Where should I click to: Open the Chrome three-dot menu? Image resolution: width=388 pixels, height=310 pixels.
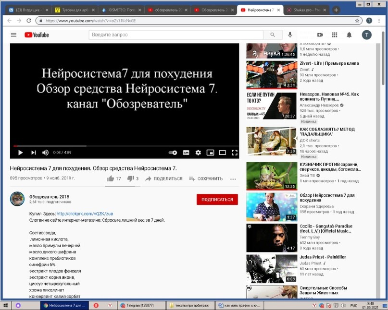click(379, 21)
